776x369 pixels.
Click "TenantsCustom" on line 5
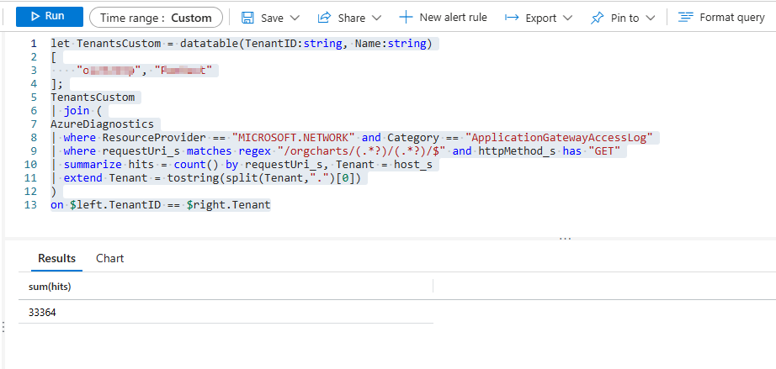pyautogui.click(x=93, y=98)
